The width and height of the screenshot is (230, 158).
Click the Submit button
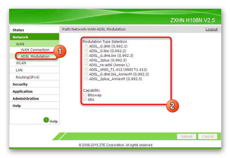click(x=187, y=136)
